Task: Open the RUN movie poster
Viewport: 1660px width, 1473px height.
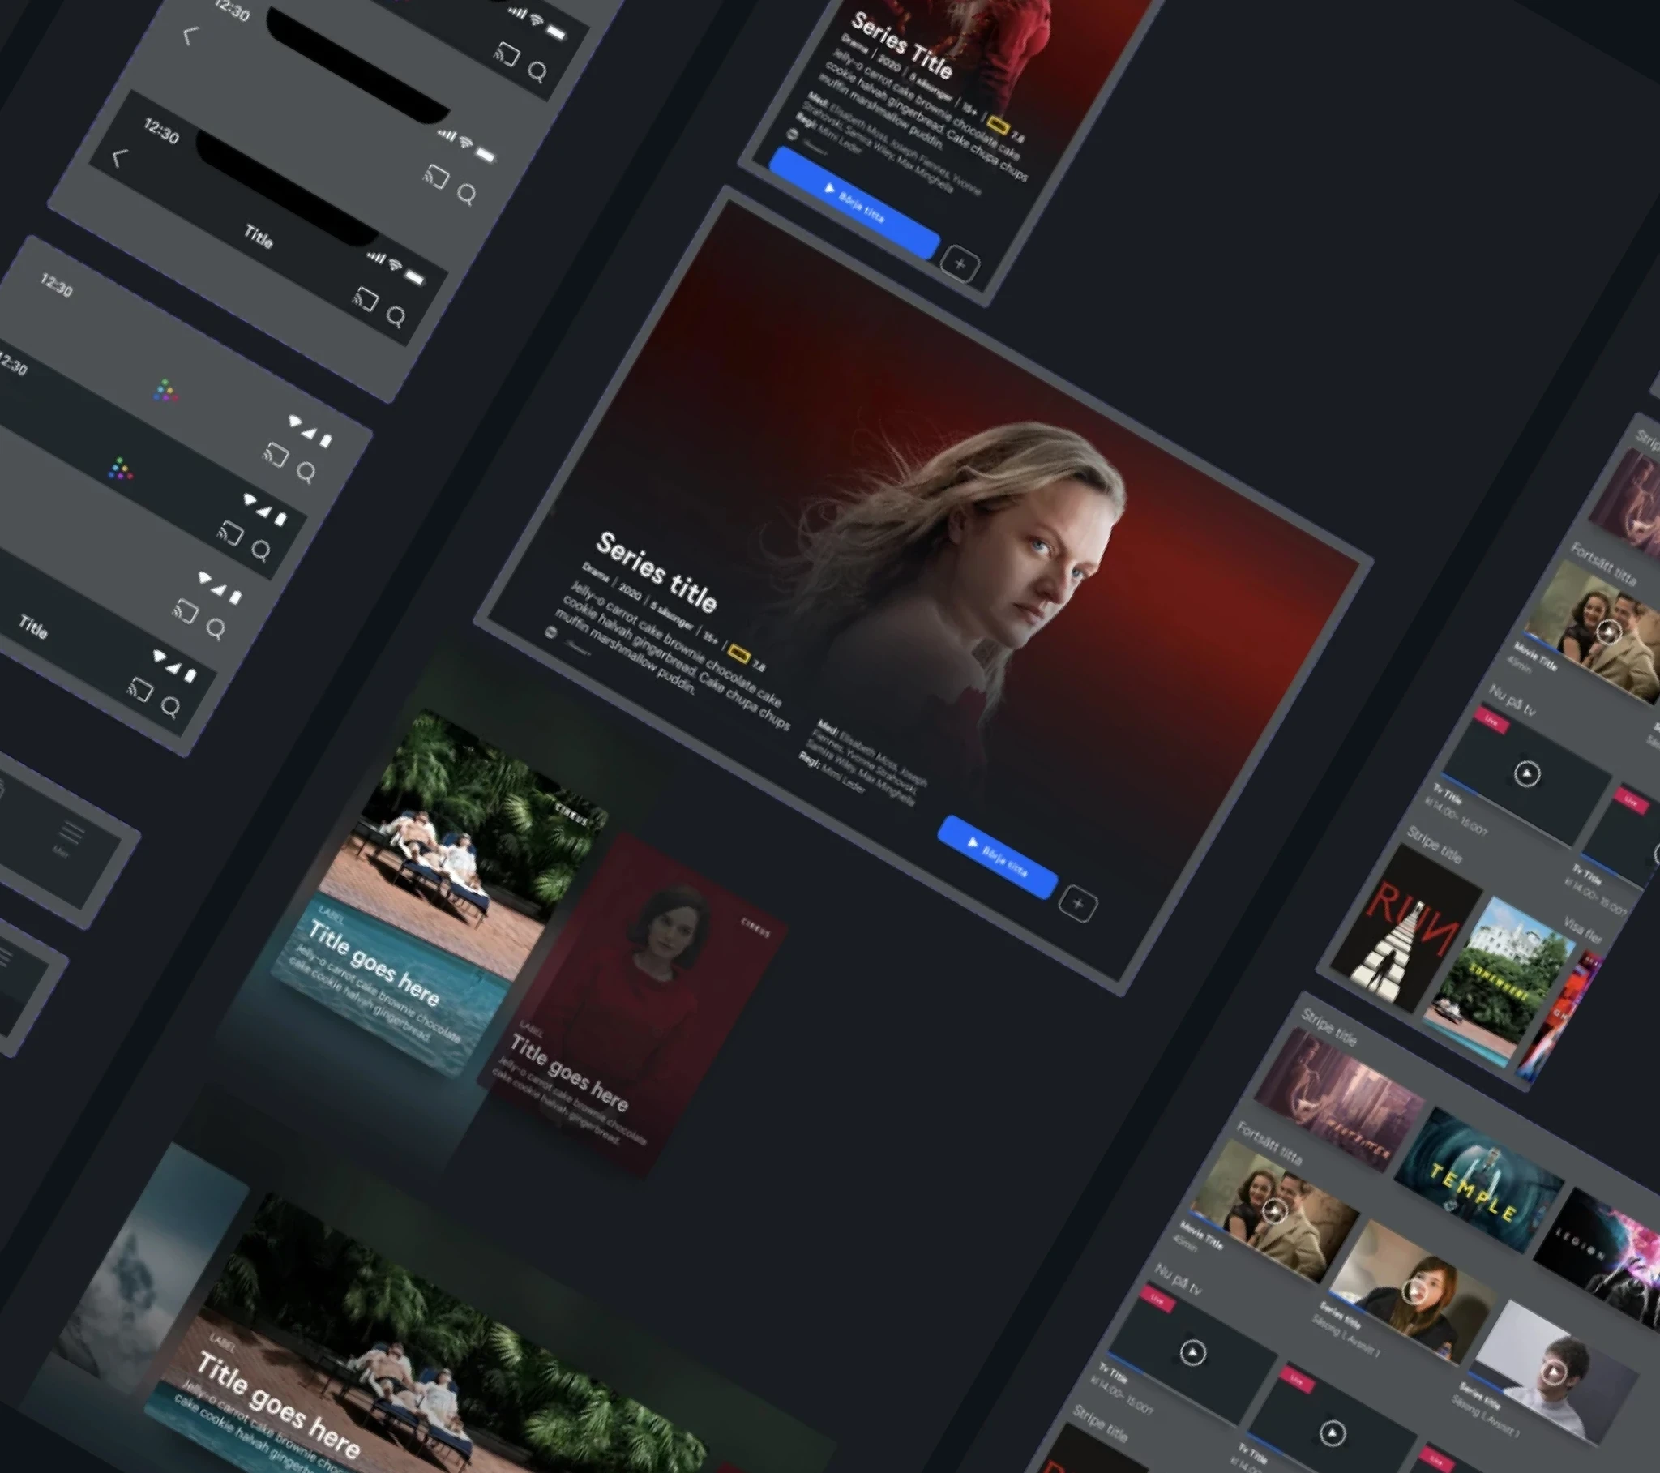Action: tap(1405, 928)
